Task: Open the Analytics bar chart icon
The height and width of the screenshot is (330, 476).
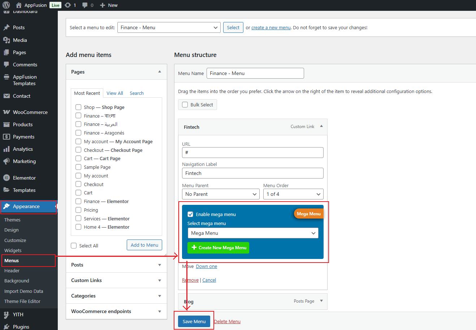Action: [x=7, y=149]
